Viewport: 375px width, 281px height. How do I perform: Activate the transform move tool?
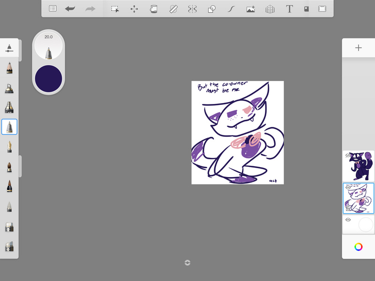[134, 8]
